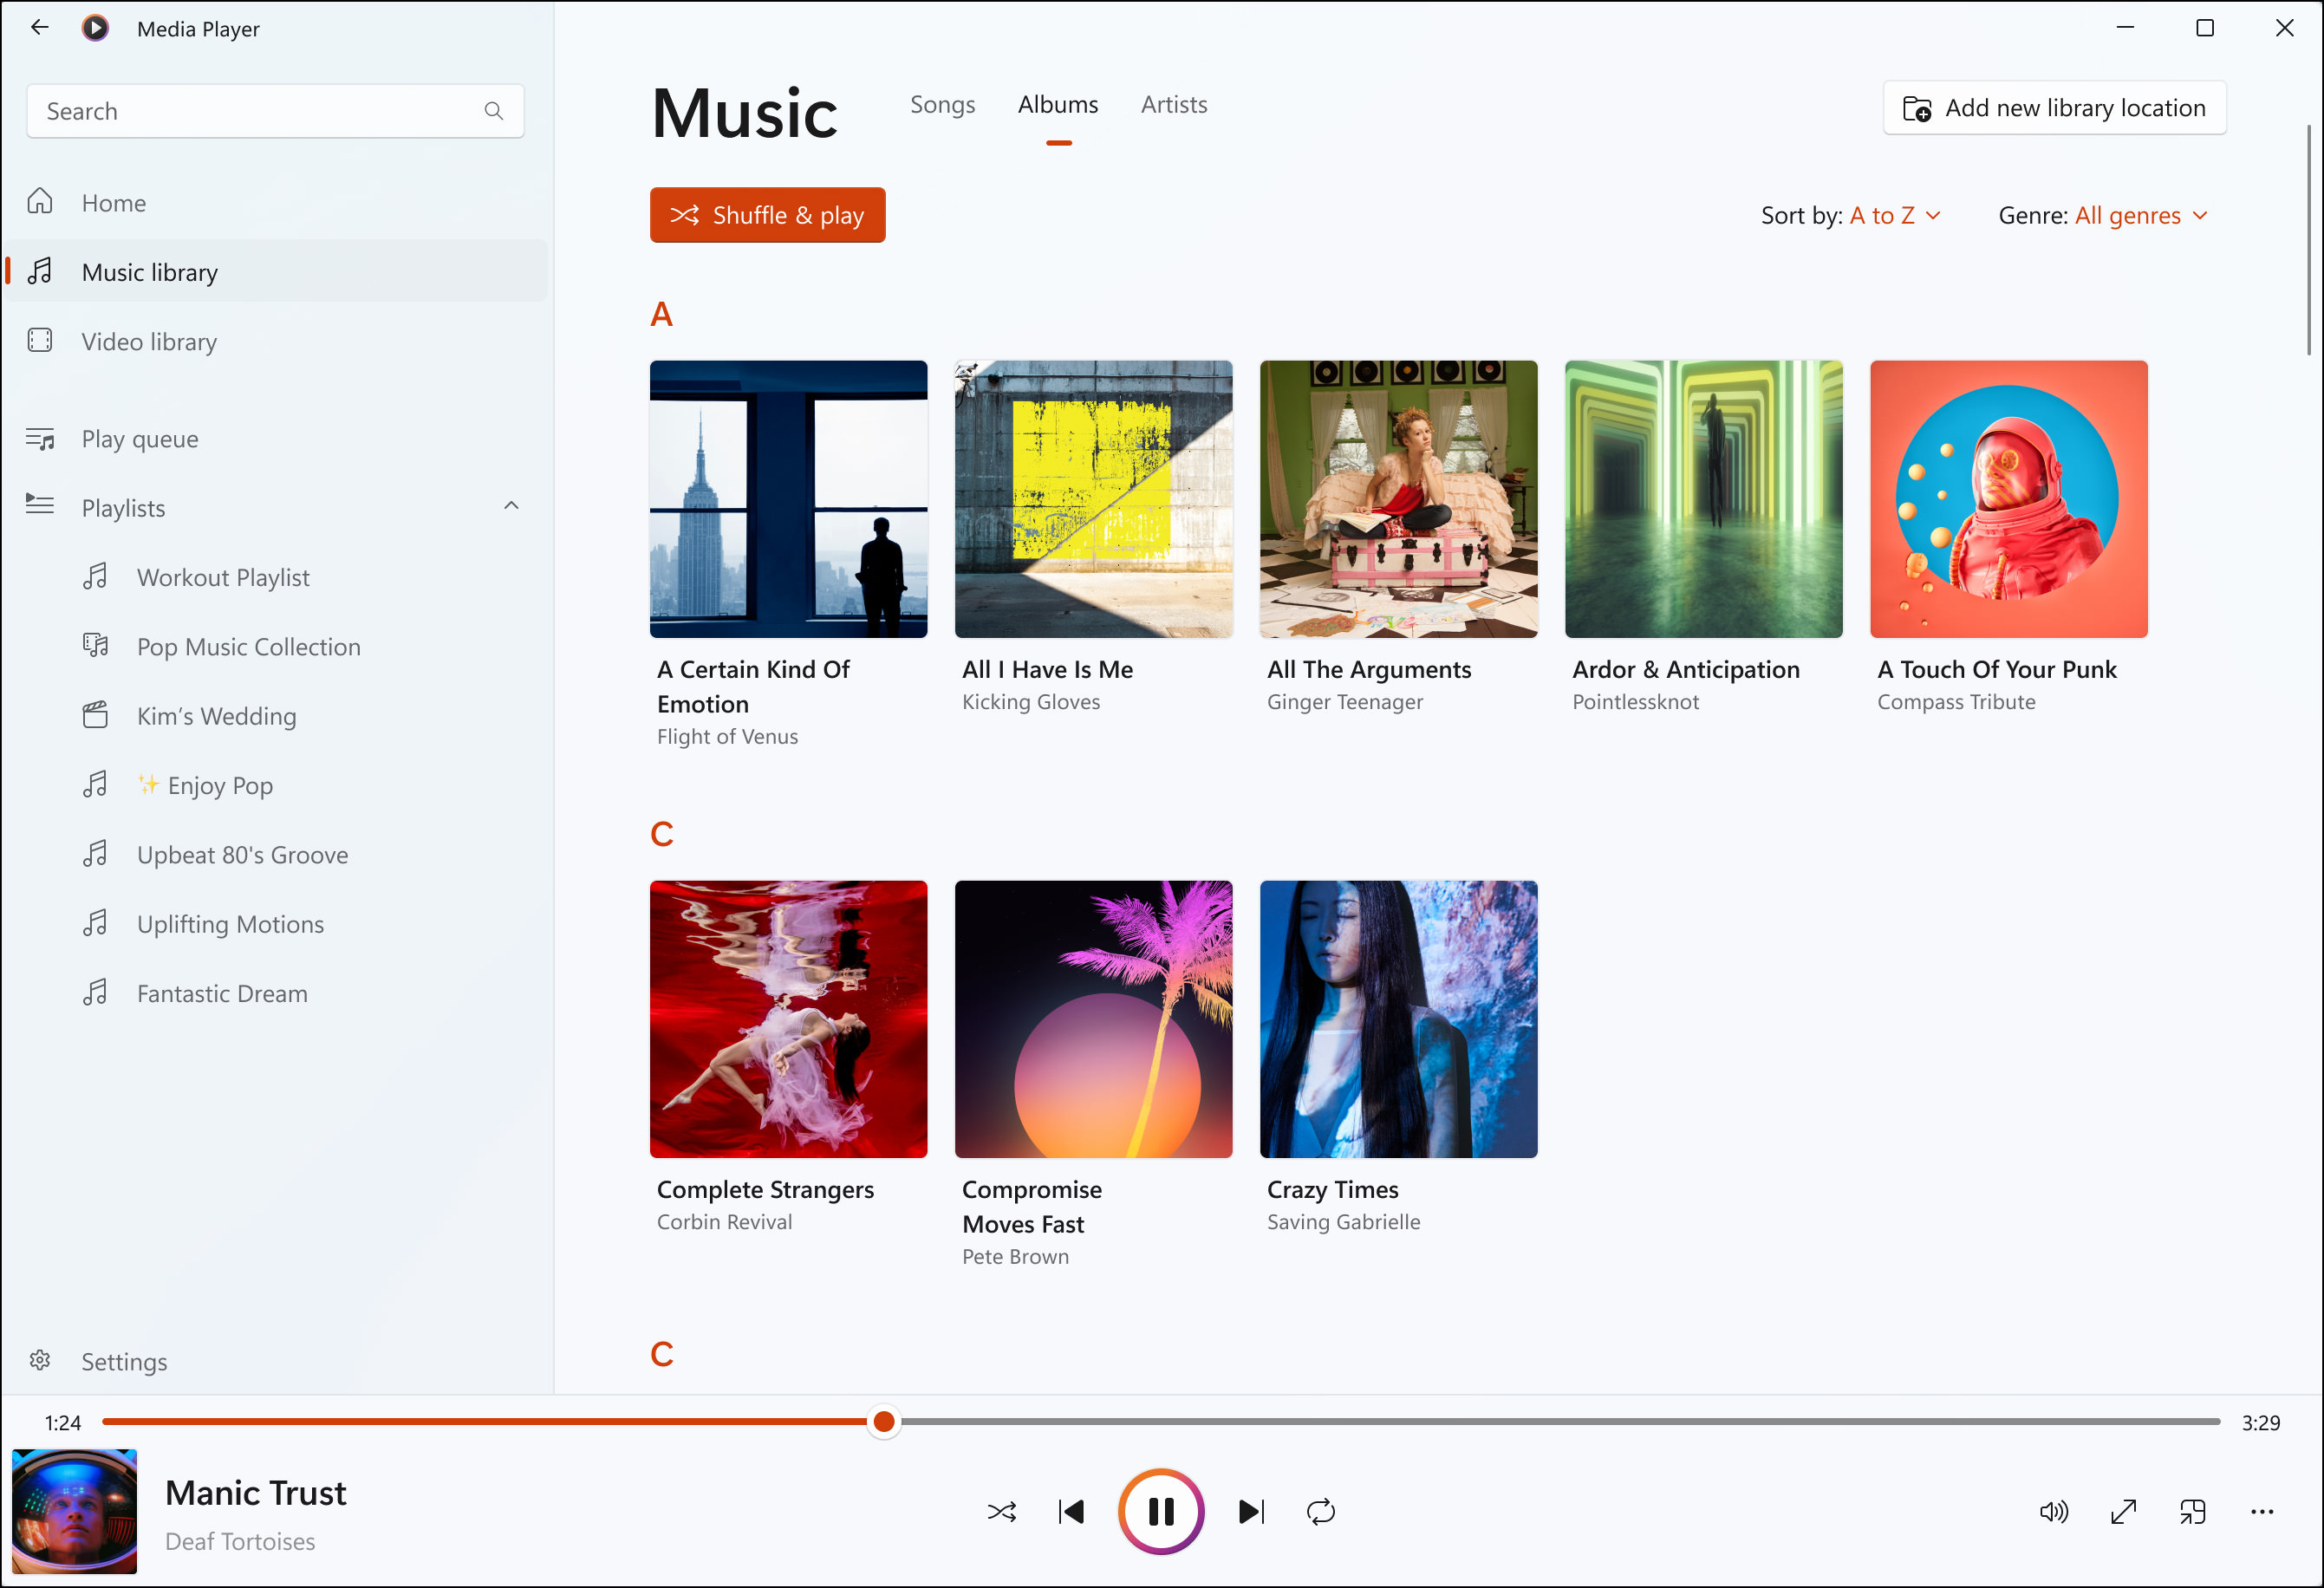This screenshot has height=1588, width=2324.
Task: Open the volume control
Action: (2054, 1512)
